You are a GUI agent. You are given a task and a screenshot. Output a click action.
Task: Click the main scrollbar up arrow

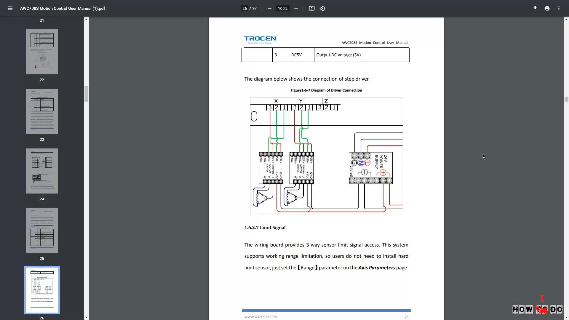coord(566,19)
